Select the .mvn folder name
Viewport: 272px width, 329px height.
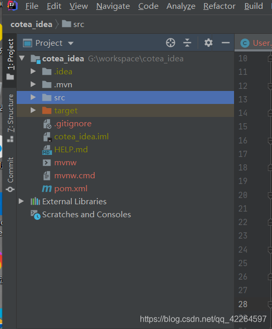(63, 85)
